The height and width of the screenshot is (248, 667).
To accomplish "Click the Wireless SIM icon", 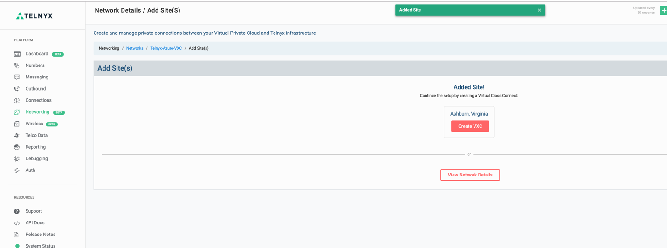I will 17,124.
